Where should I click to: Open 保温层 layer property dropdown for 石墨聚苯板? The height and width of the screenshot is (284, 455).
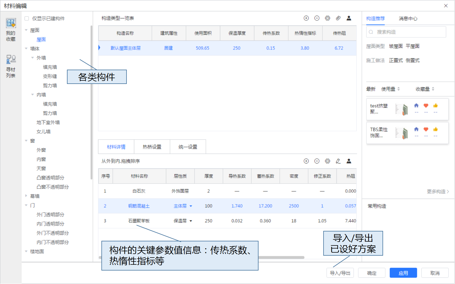click(191, 221)
